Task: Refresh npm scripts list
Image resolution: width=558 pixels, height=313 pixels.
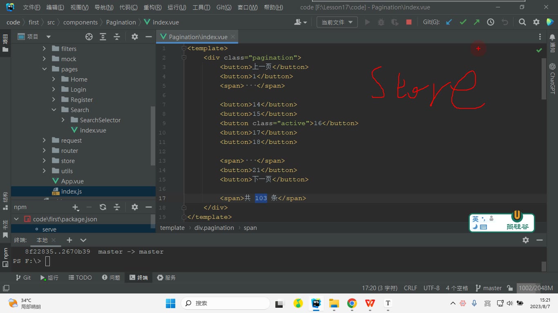Action: click(x=103, y=207)
